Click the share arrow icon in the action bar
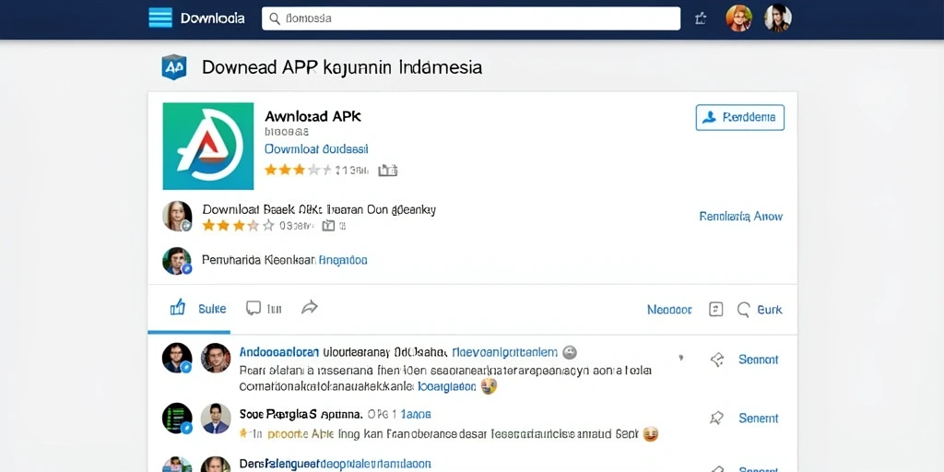The height and width of the screenshot is (472, 944). pos(310,308)
